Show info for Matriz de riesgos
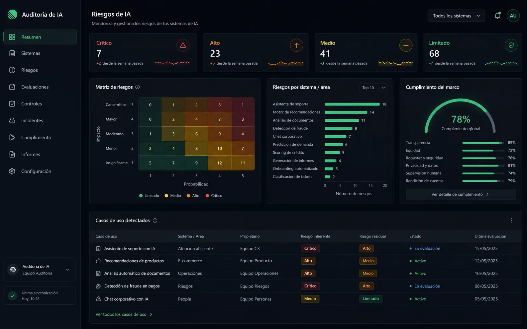Screen dimensions: 527x329 coord(138,87)
